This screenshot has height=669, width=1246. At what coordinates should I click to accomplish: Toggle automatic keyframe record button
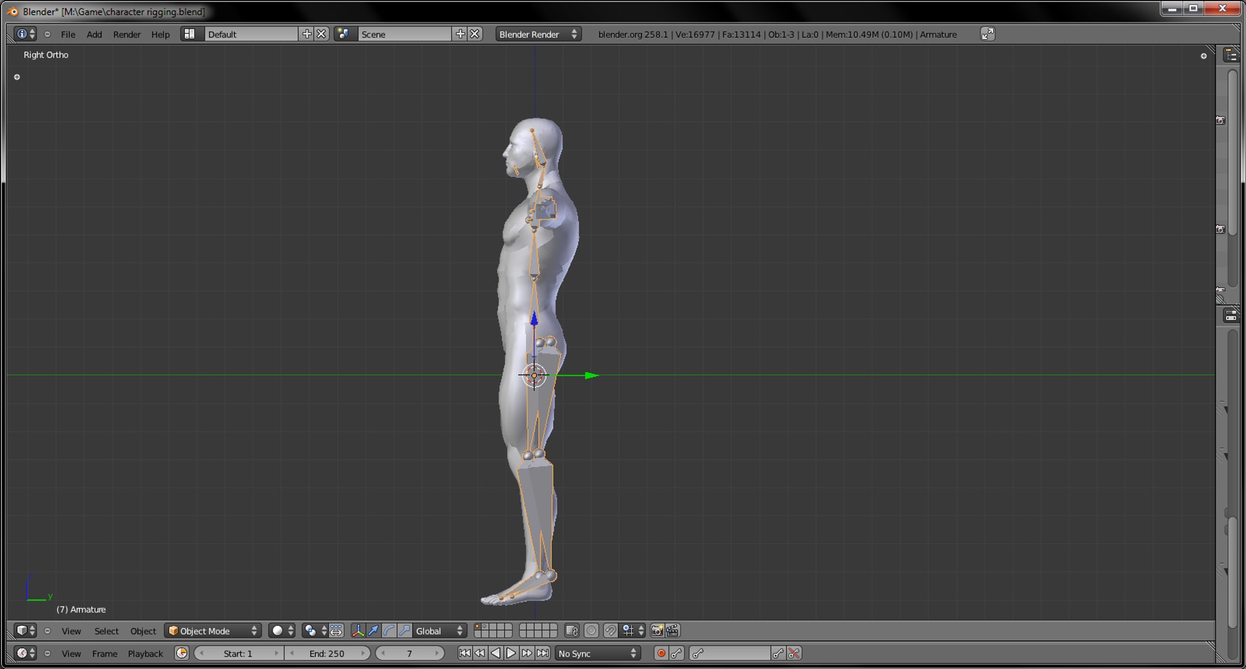tap(661, 653)
